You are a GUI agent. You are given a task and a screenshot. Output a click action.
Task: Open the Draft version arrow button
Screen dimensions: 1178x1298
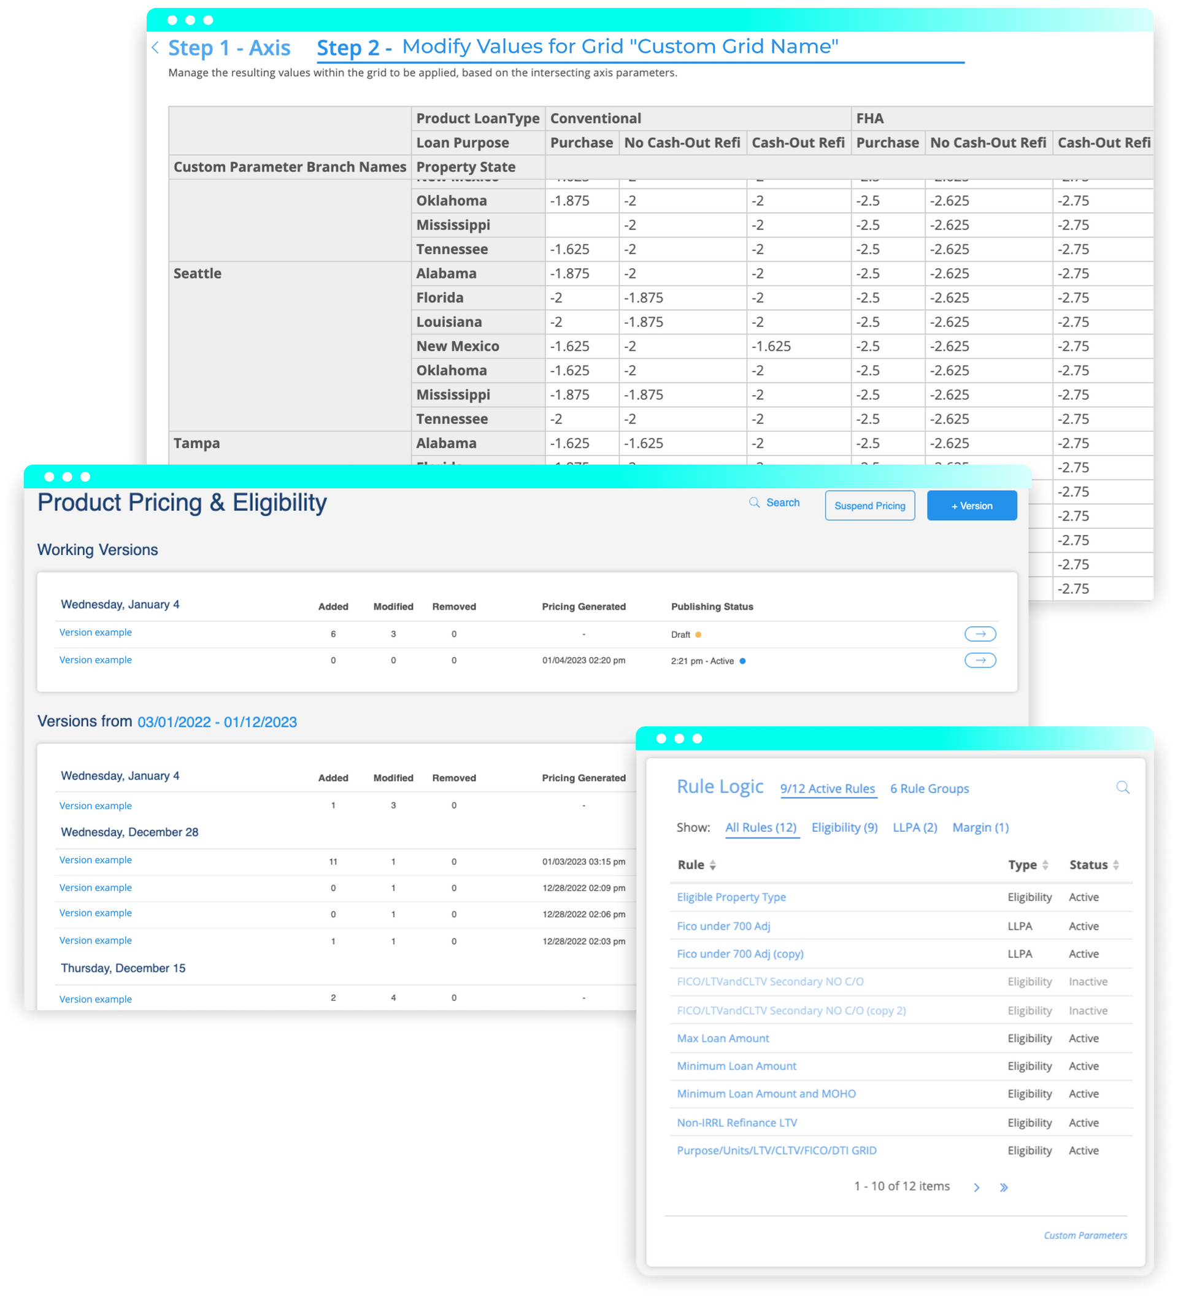coord(980,634)
